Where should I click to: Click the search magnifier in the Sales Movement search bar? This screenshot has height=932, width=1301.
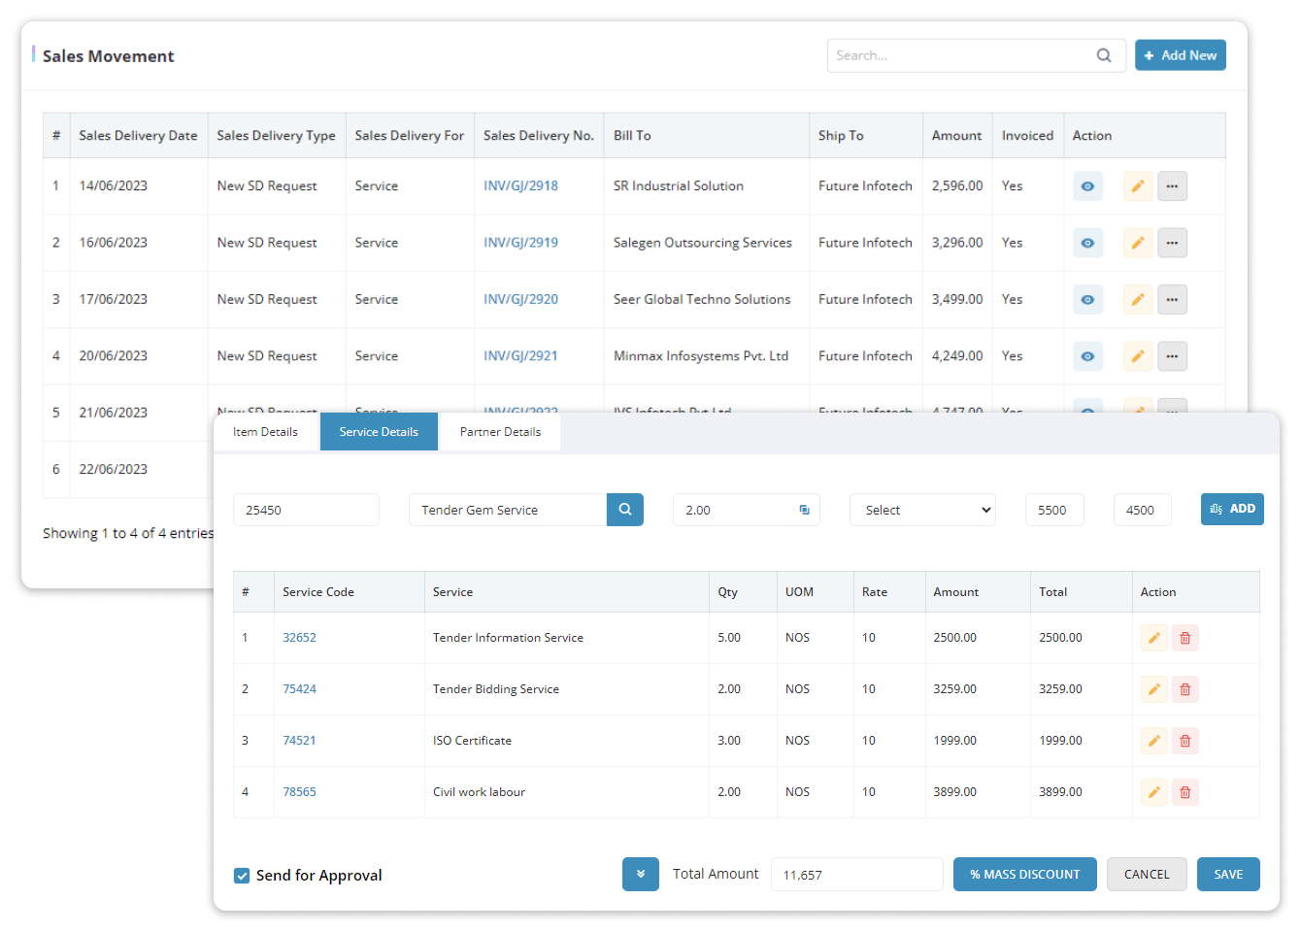(x=1104, y=55)
